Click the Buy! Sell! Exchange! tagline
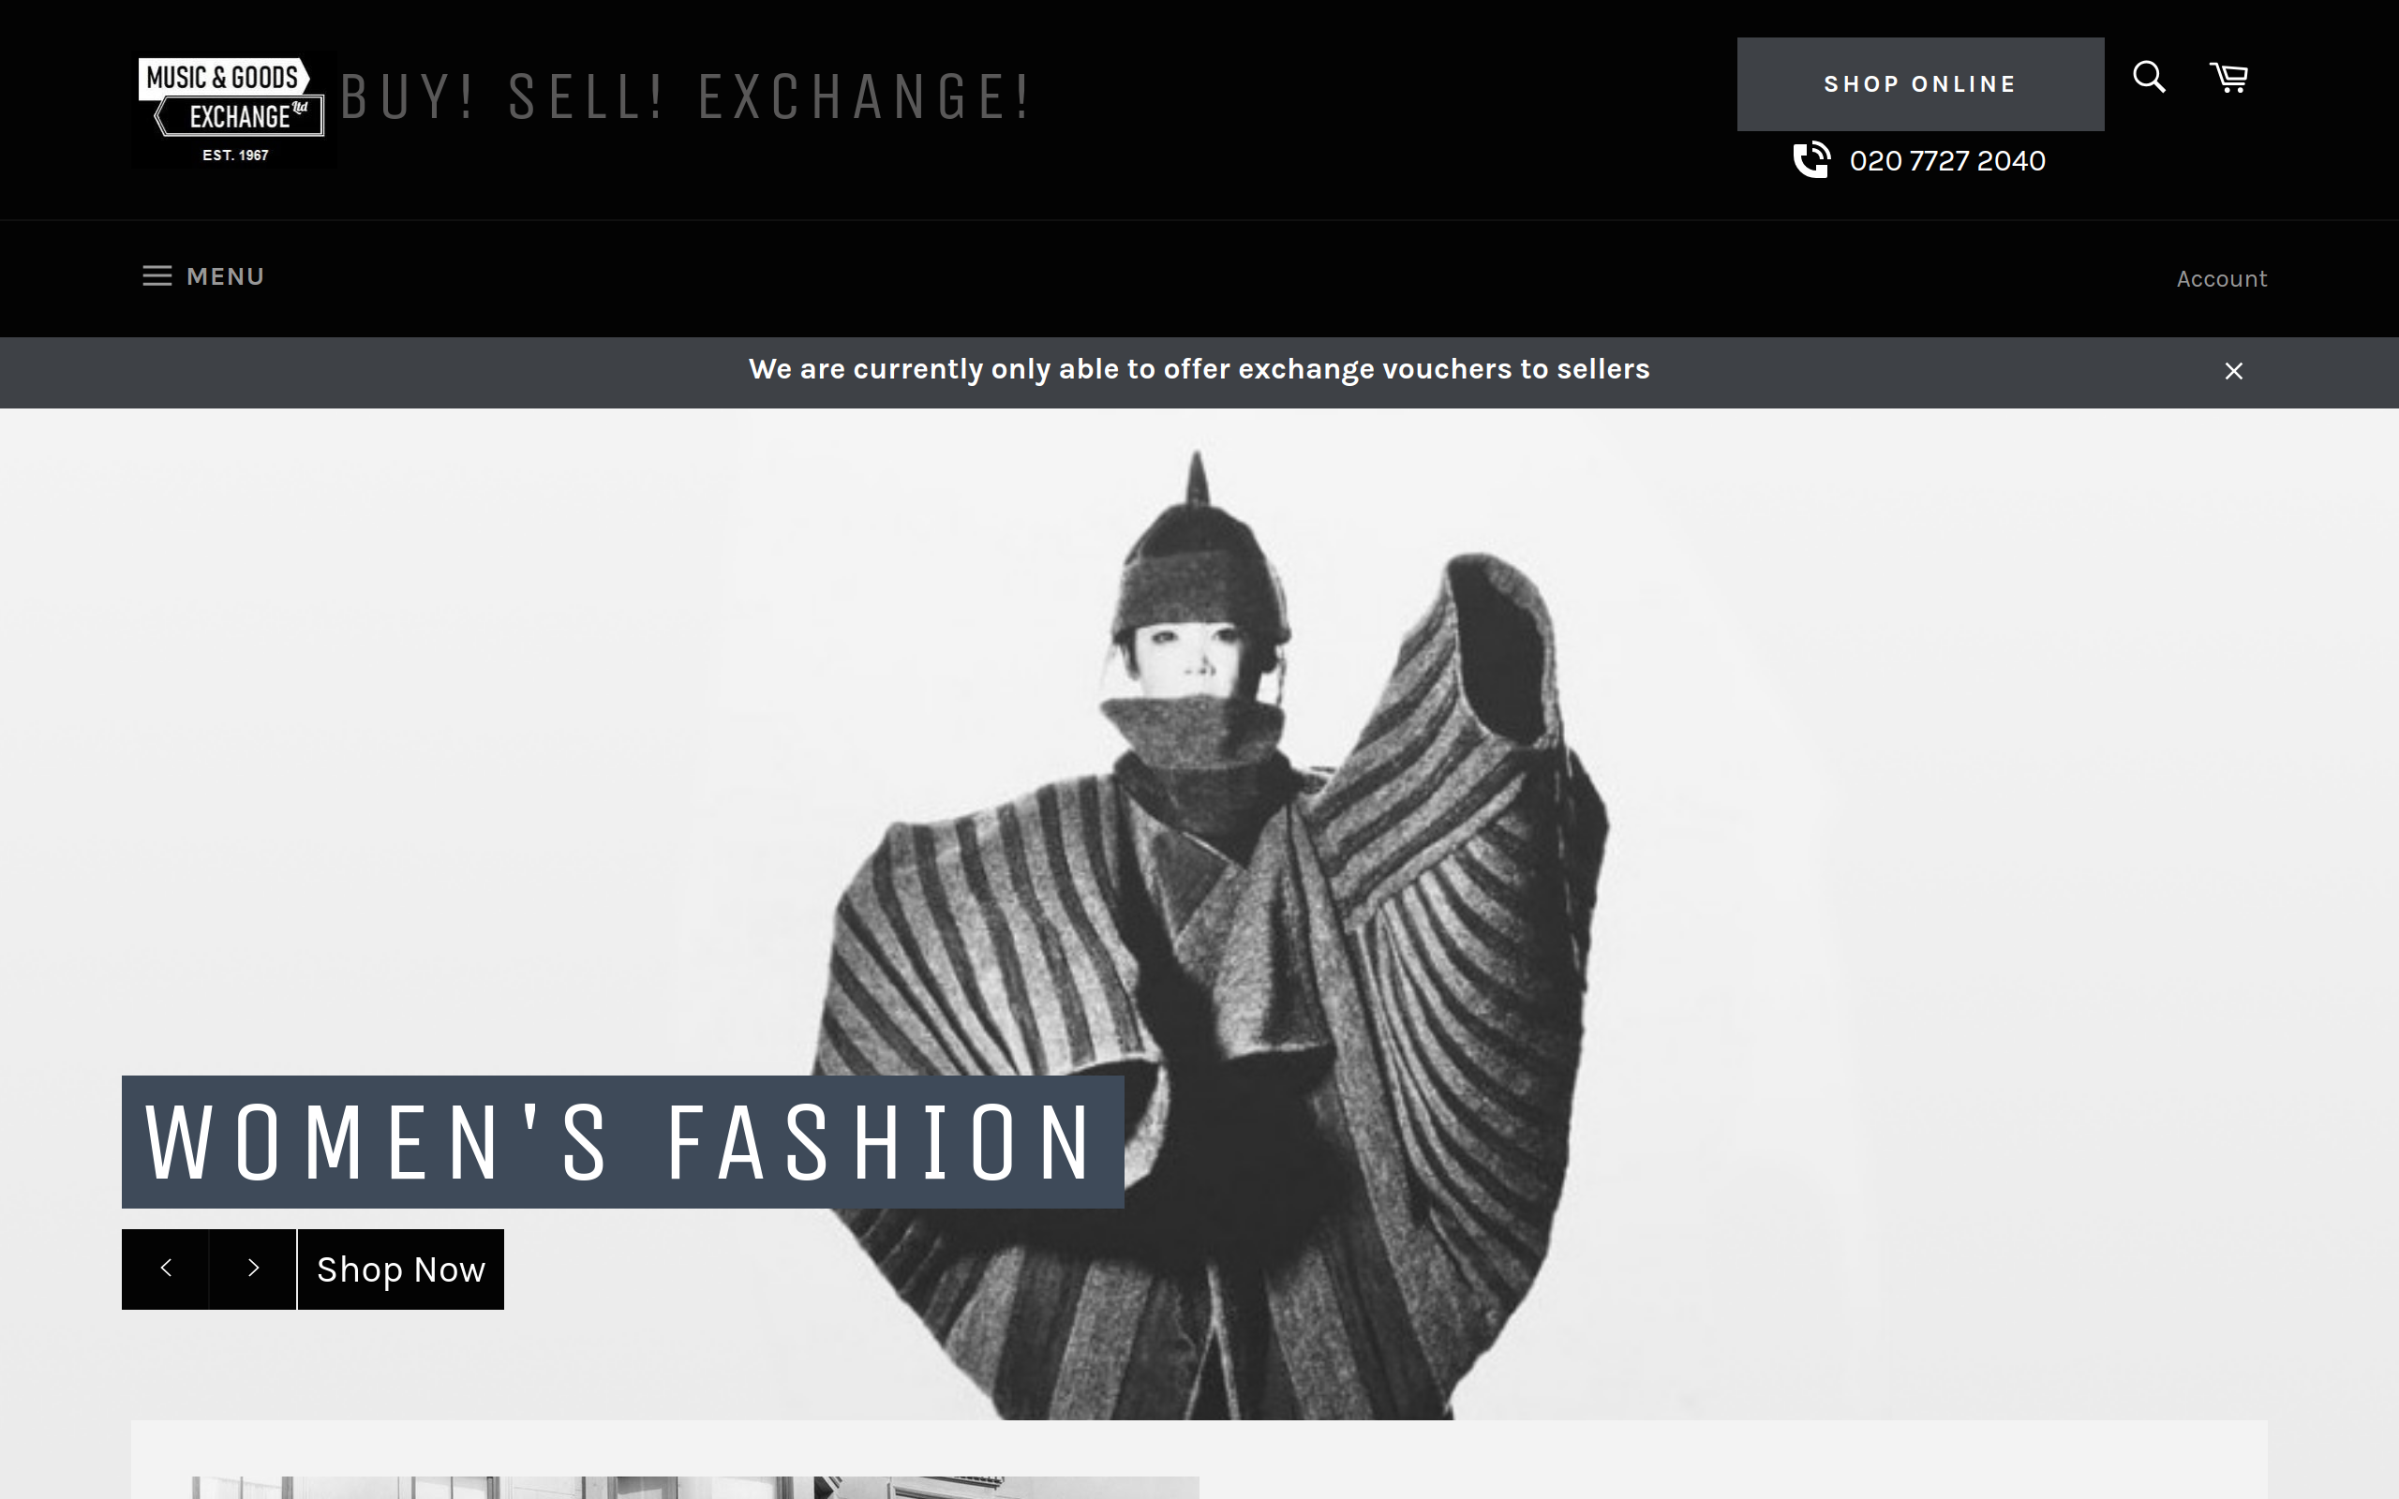Screen dimensions: 2399x1499 [686, 97]
